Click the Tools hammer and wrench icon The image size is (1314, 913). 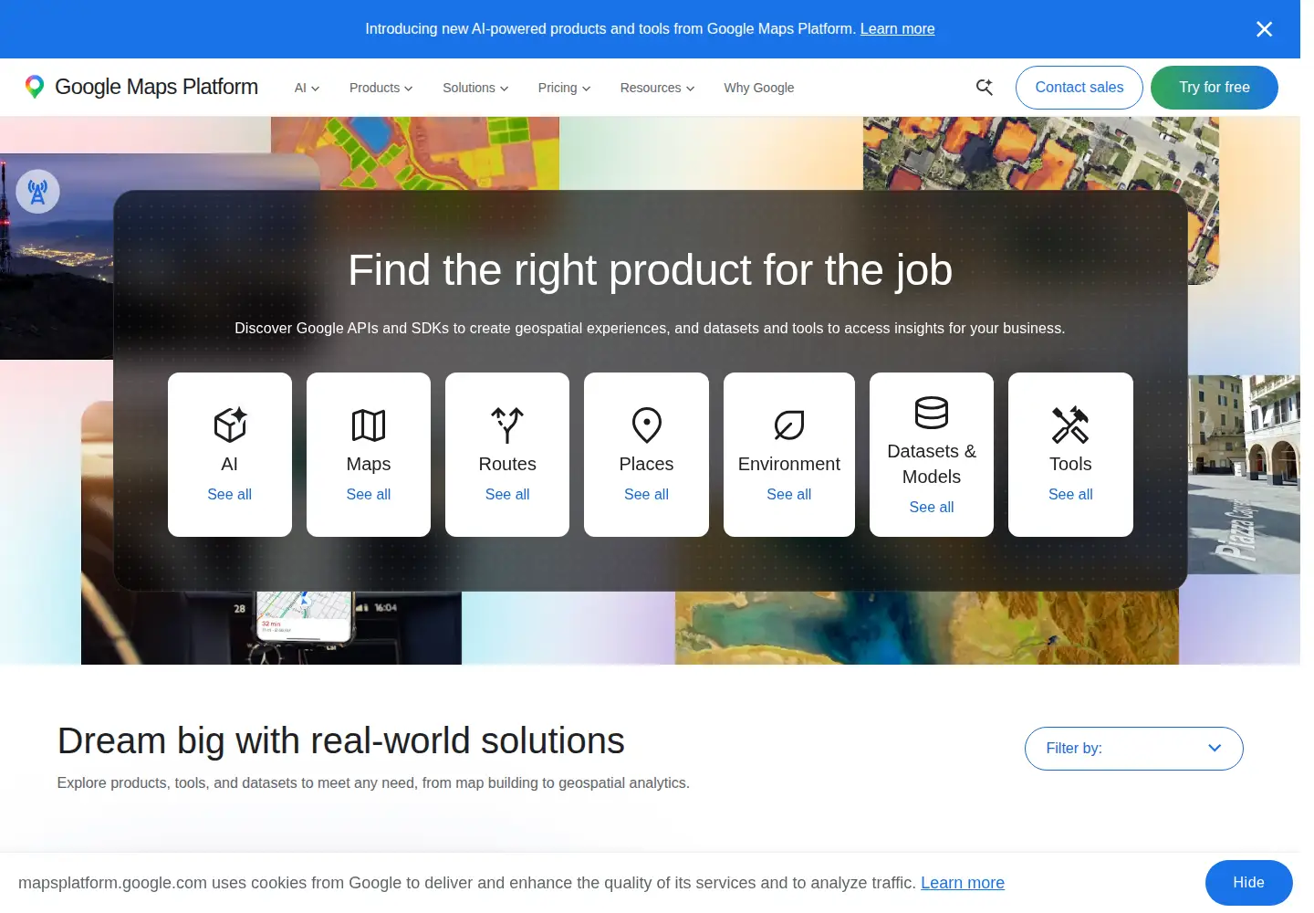[1070, 425]
